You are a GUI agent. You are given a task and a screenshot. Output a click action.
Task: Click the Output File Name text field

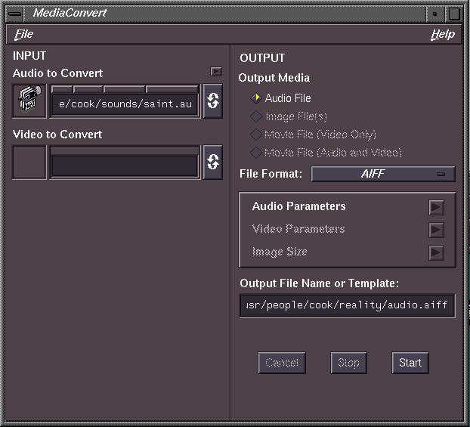coord(347,306)
